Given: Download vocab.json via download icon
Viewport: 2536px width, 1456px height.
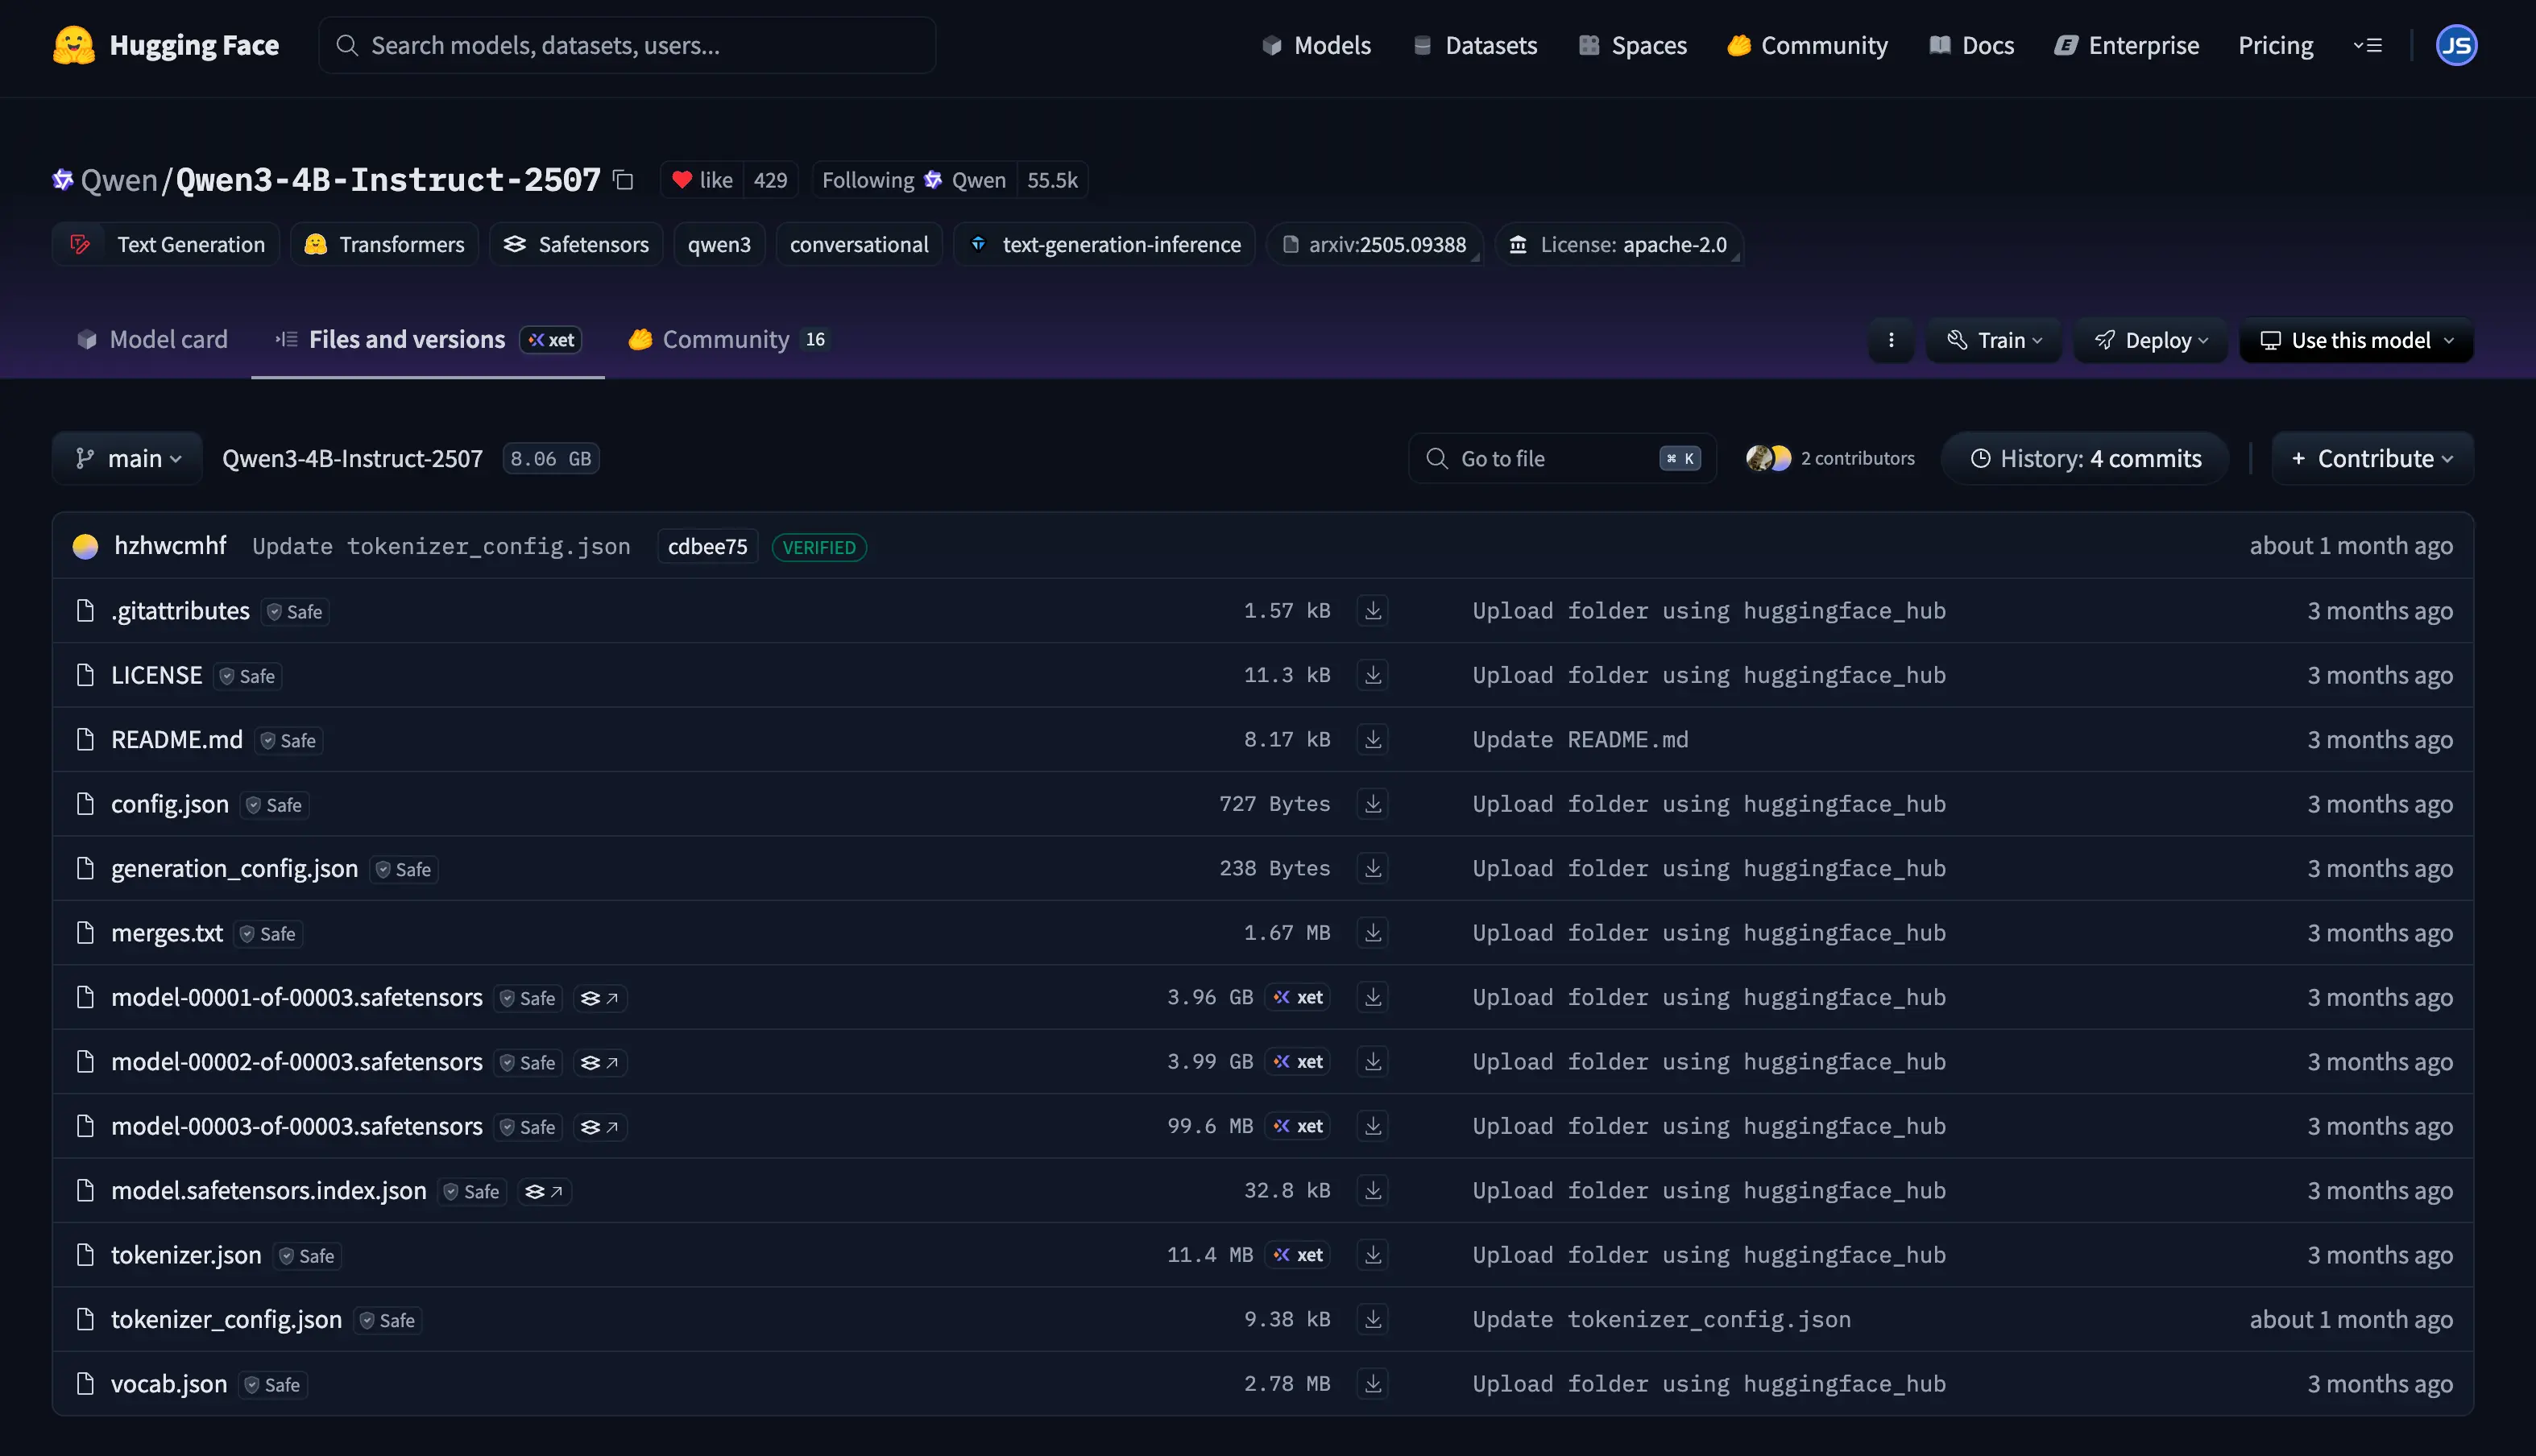Looking at the screenshot, I should coord(1373,1384).
